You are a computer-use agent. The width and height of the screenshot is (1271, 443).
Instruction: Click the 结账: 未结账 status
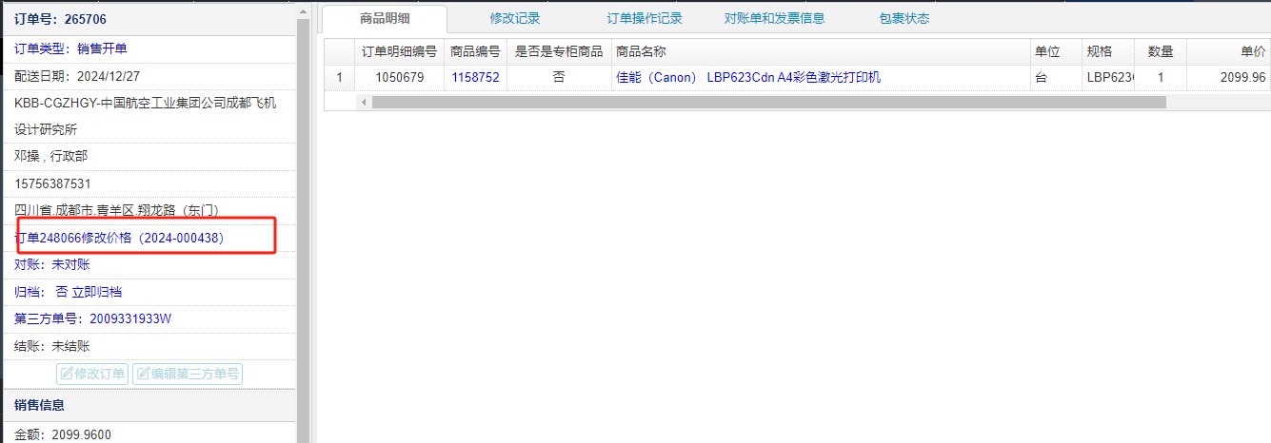52,346
